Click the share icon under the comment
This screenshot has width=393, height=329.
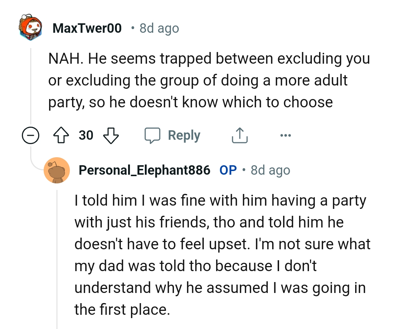tap(240, 135)
